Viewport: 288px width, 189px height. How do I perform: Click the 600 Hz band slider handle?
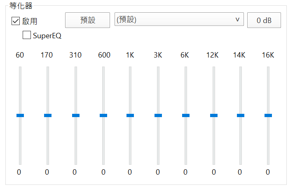(x=103, y=115)
